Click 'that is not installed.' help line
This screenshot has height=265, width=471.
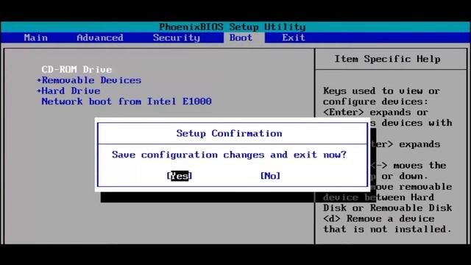tap(388, 229)
